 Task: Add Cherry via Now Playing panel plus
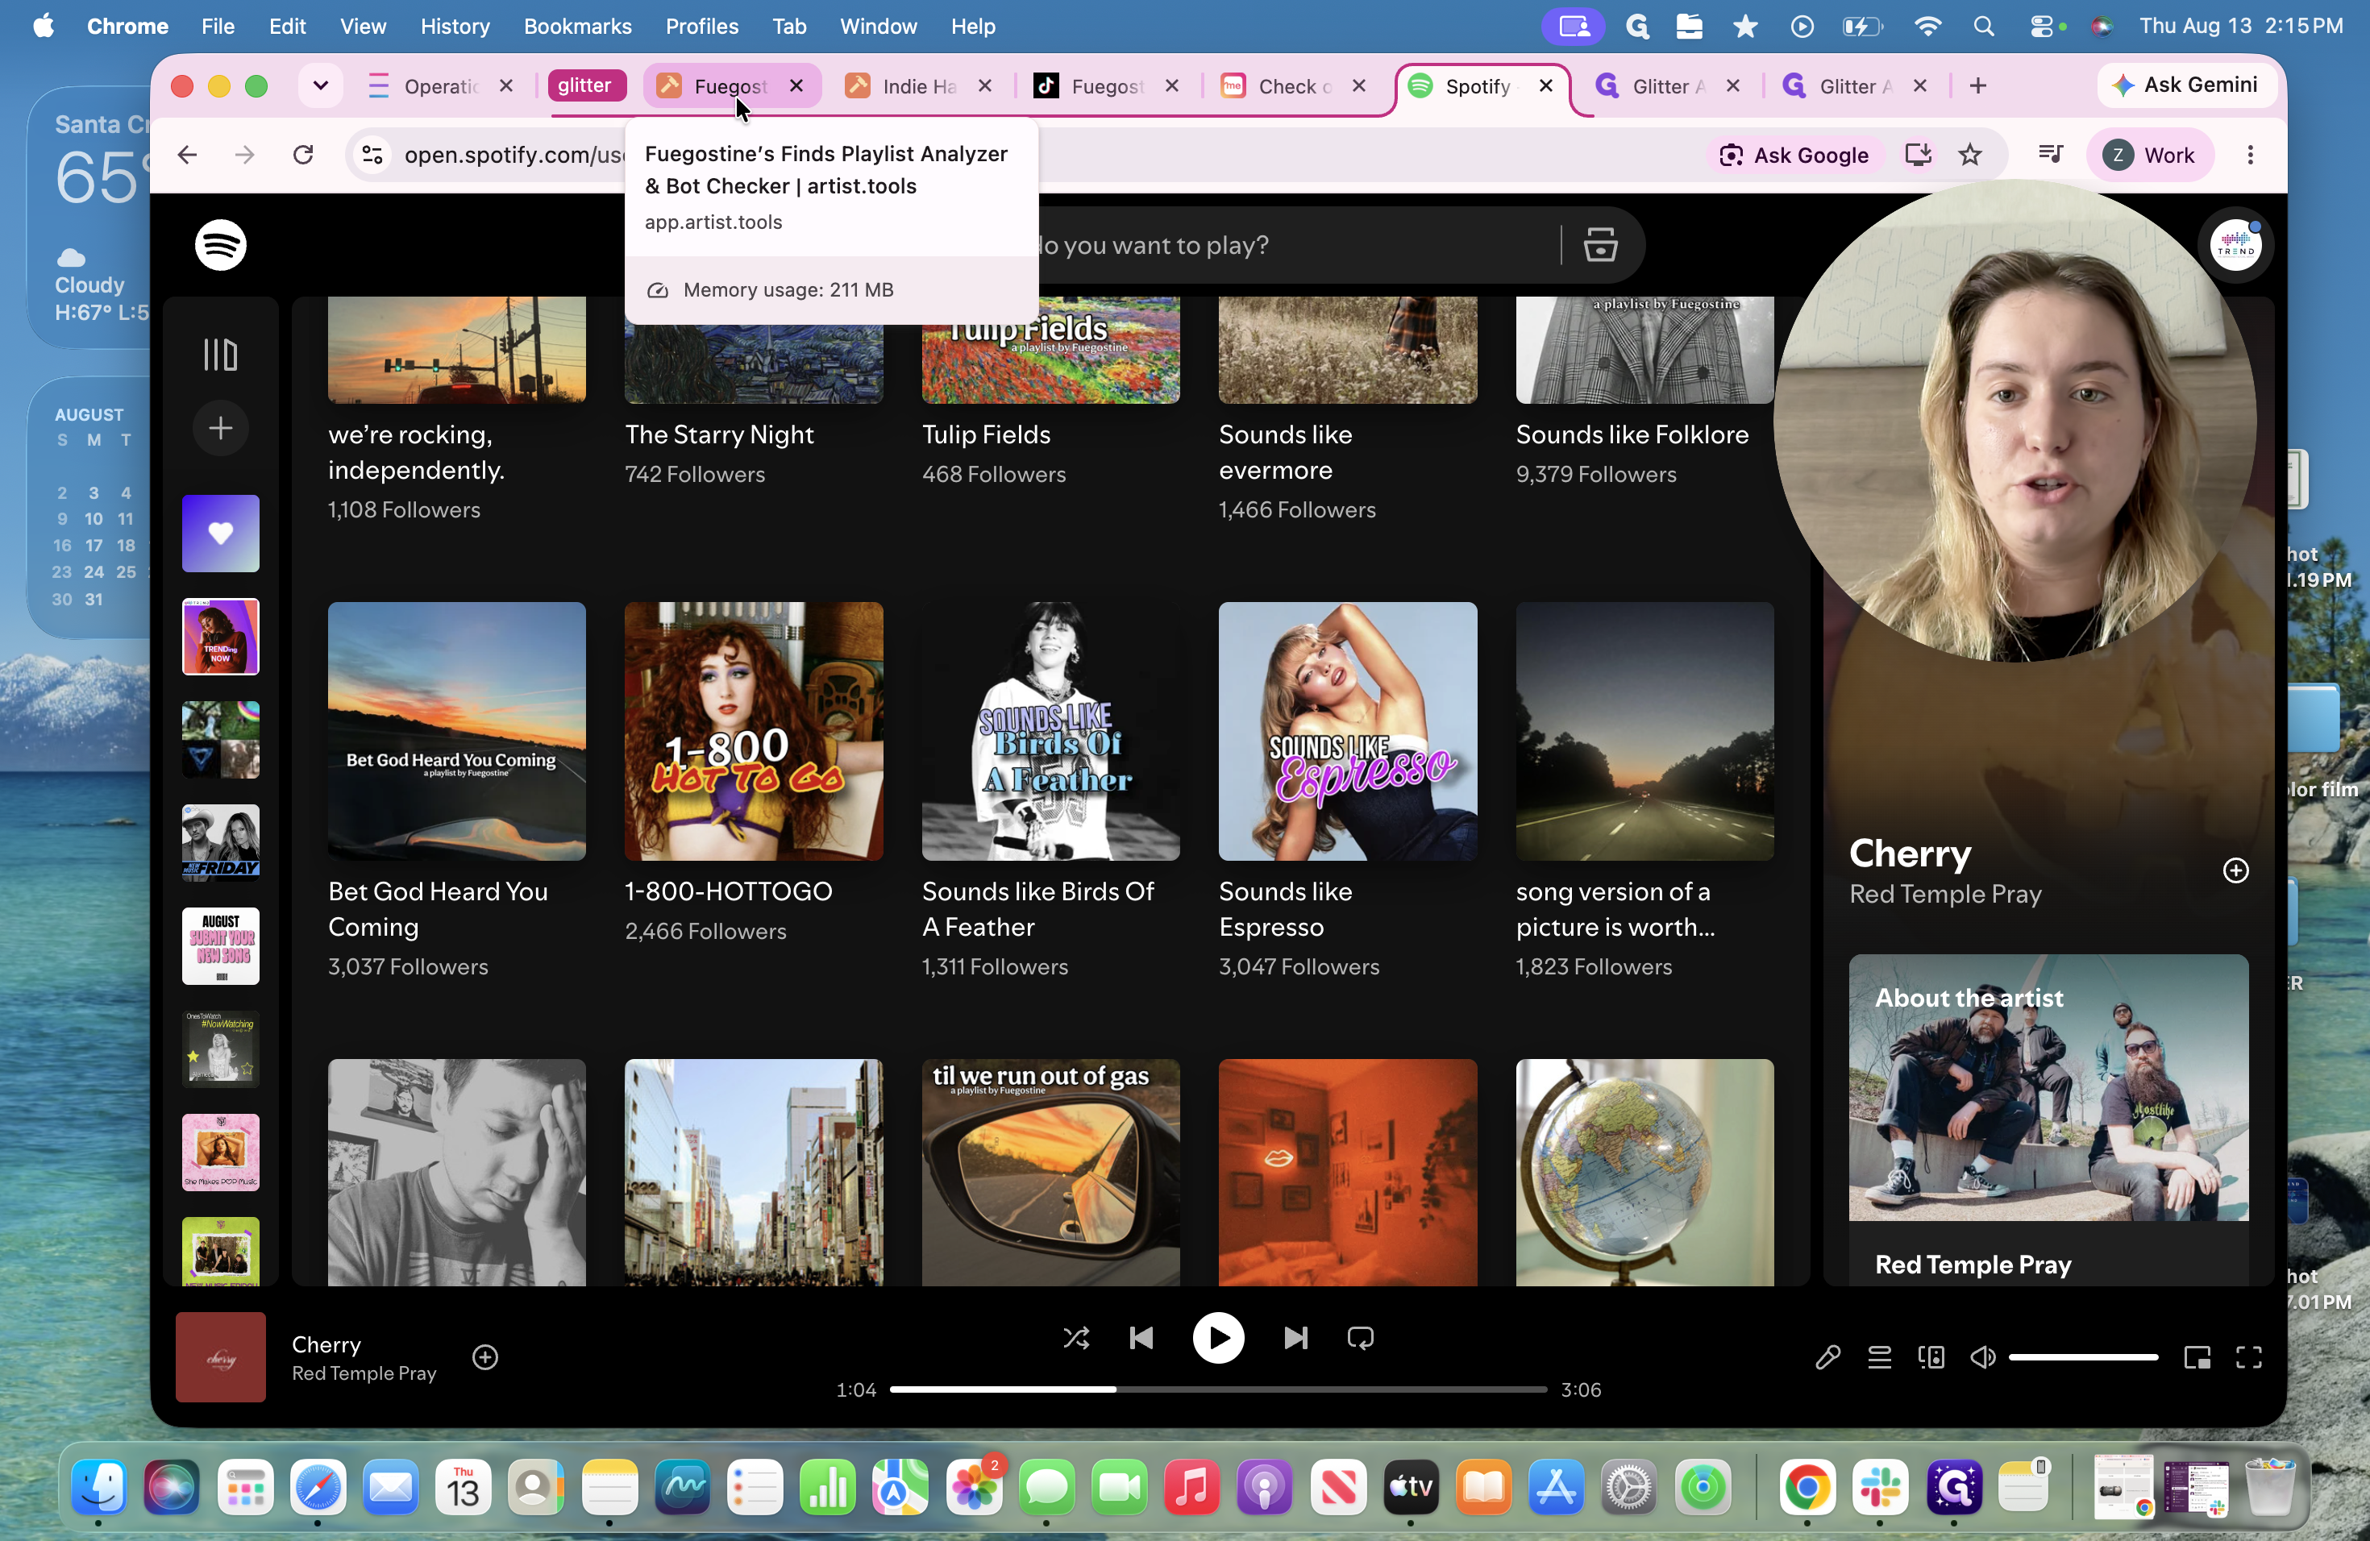point(2235,871)
